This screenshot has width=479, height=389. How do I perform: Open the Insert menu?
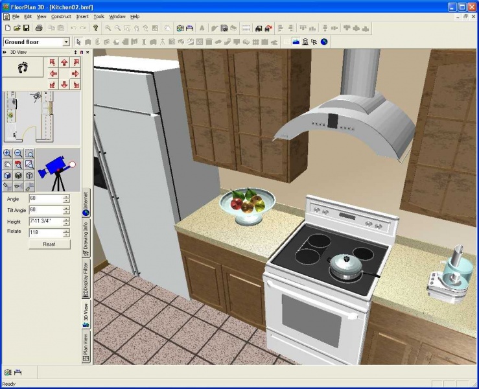(x=82, y=16)
